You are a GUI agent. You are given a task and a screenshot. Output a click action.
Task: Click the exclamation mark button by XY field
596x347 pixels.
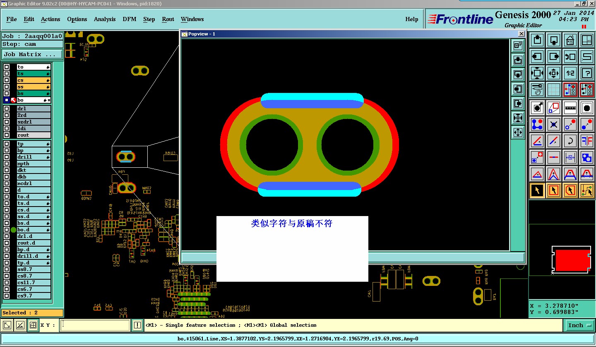[x=137, y=326]
